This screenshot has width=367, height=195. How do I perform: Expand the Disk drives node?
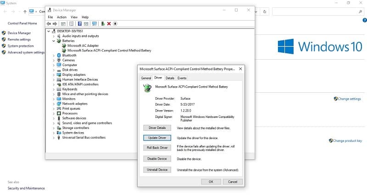coord(54,70)
